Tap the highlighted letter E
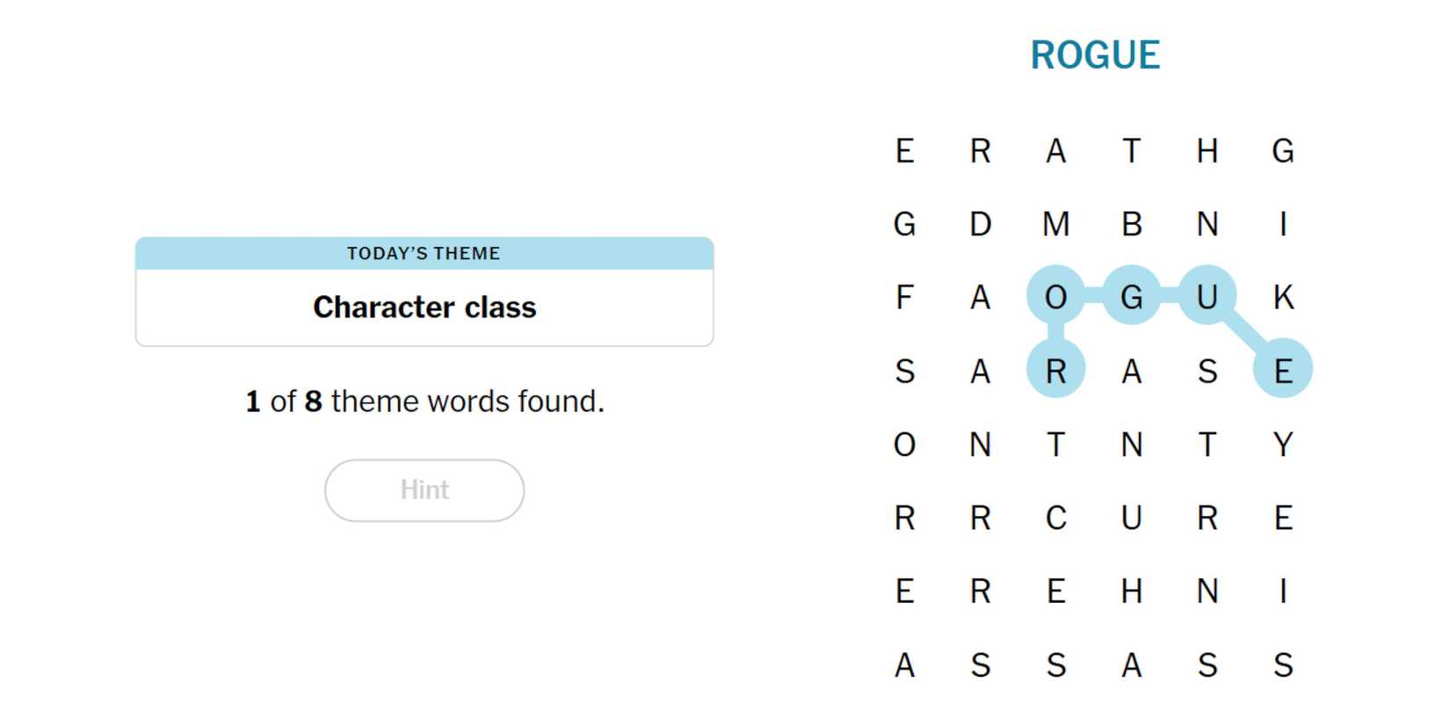 point(1282,371)
